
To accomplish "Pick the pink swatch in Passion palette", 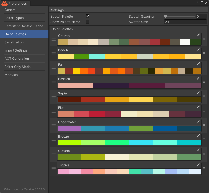I will click(75, 85).
